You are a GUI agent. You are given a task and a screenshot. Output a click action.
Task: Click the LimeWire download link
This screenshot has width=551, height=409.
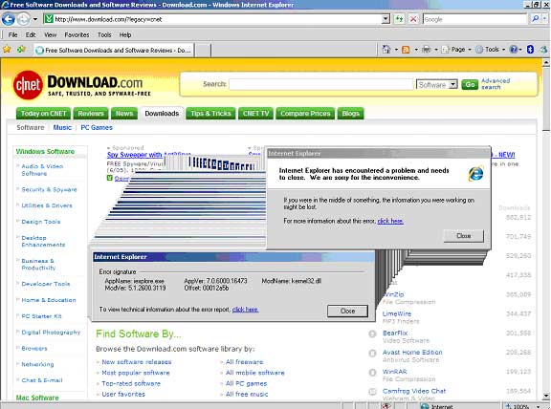click(x=397, y=313)
